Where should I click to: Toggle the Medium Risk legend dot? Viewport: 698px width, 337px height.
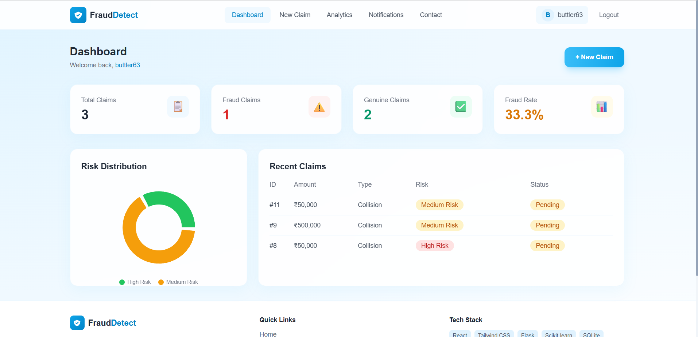[x=161, y=282]
